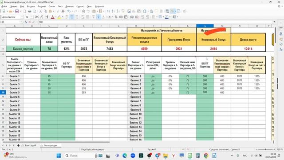Image resolution: width=284 pixels, height=160 pixels.
Task: Click the Cut scissors icon
Action: coord(40,11)
